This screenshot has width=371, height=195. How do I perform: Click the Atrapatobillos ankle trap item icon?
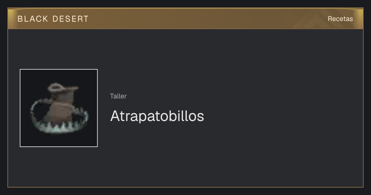coord(59,108)
